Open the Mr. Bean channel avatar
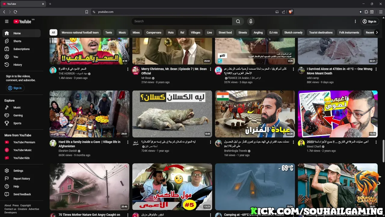 click(136, 70)
